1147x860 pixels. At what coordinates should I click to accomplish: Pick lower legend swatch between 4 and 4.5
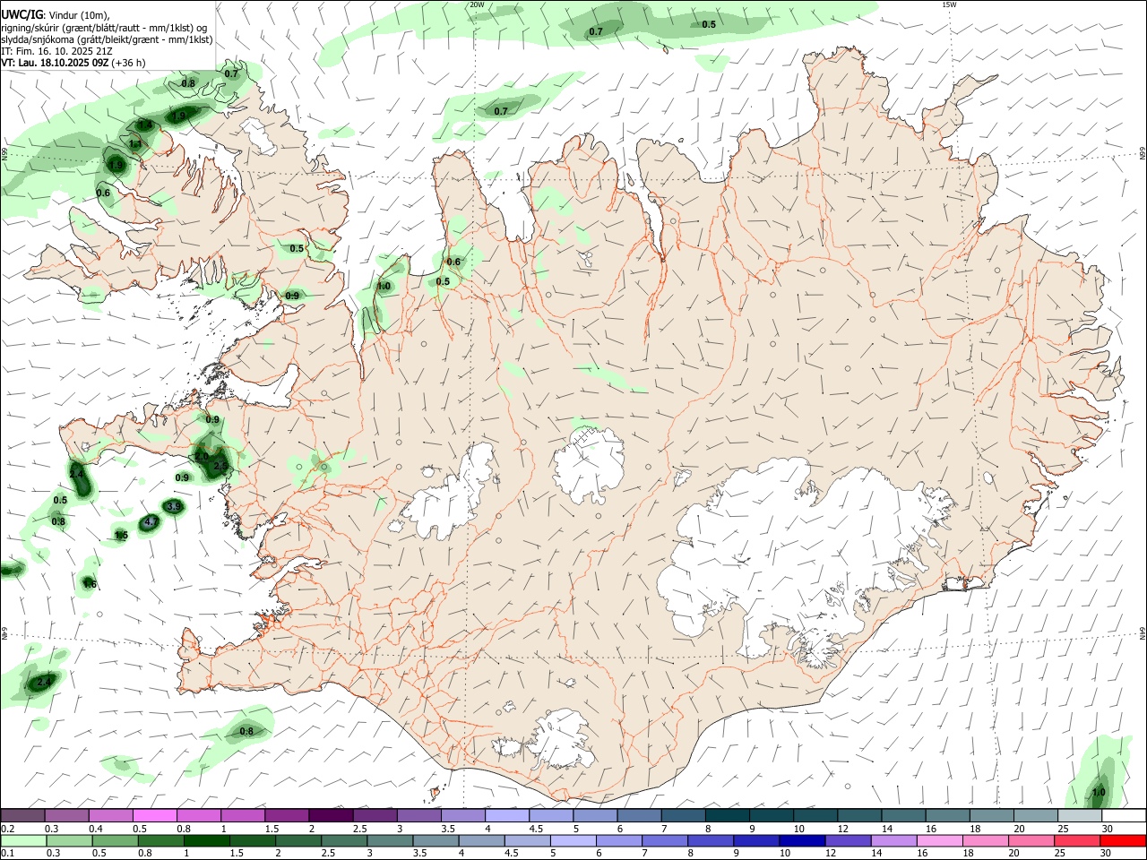tap(483, 841)
